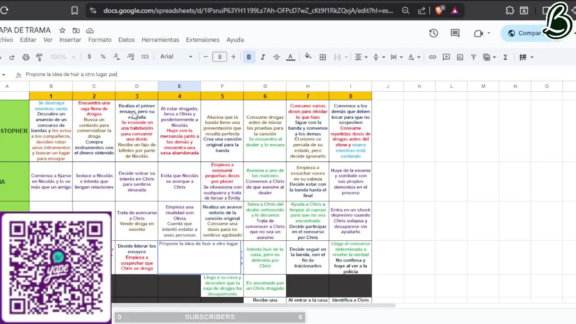This screenshot has height=324, width=576.
Task: Open the horizontal align dropdown
Action: [x=361, y=57]
